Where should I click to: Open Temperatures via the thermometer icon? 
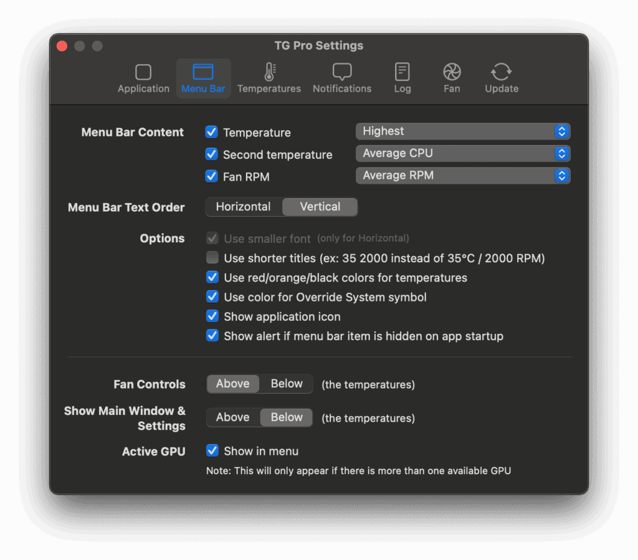269,72
